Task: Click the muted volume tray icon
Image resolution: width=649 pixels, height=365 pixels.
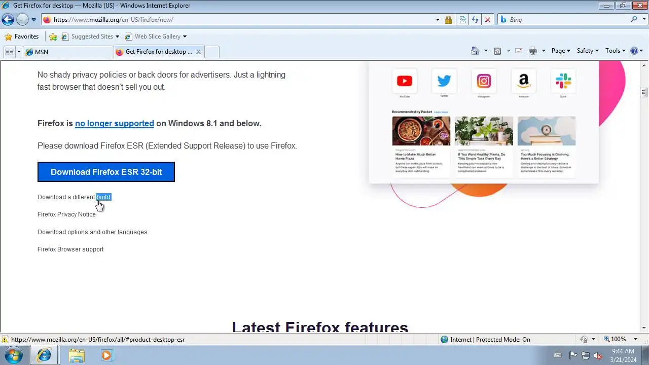Action: (x=598, y=355)
